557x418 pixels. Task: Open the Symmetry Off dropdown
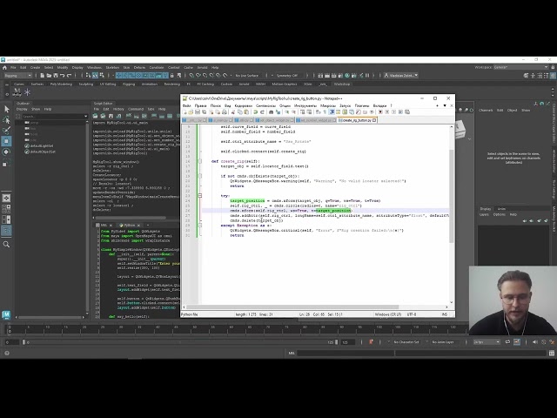pos(289,76)
